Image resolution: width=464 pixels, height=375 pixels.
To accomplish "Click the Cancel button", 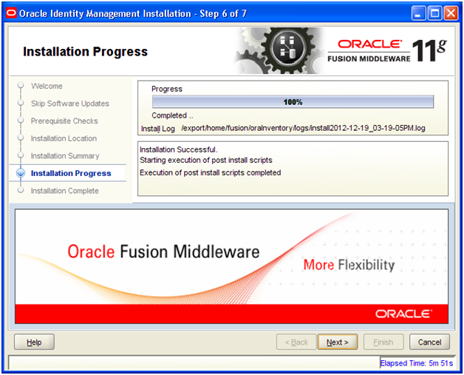I will [x=429, y=342].
